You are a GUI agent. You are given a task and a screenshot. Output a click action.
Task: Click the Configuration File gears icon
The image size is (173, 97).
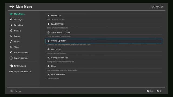(x=48, y=58)
